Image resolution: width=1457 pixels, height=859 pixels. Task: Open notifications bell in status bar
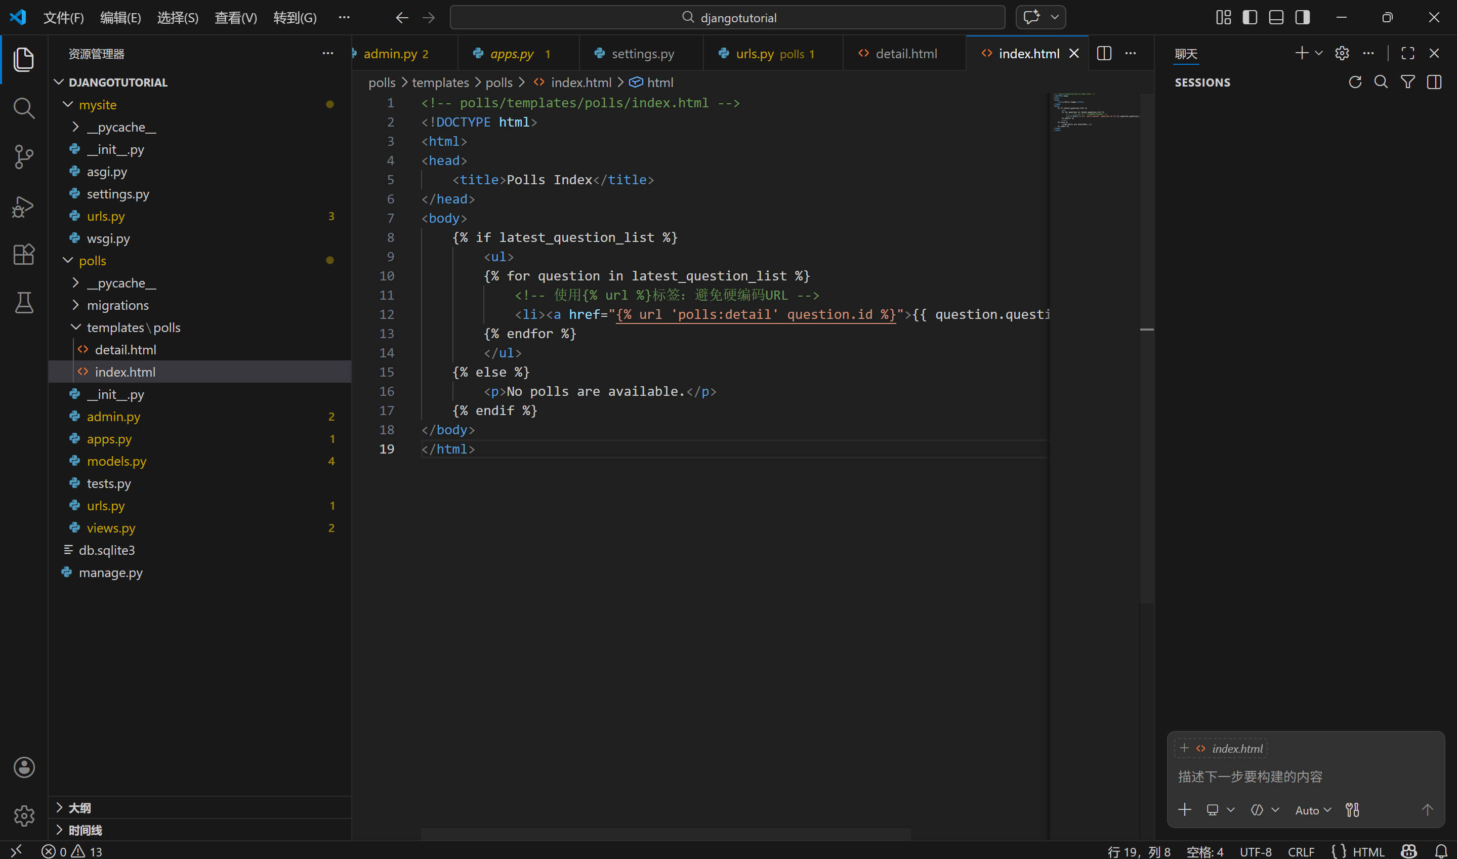click(1441, 851)
